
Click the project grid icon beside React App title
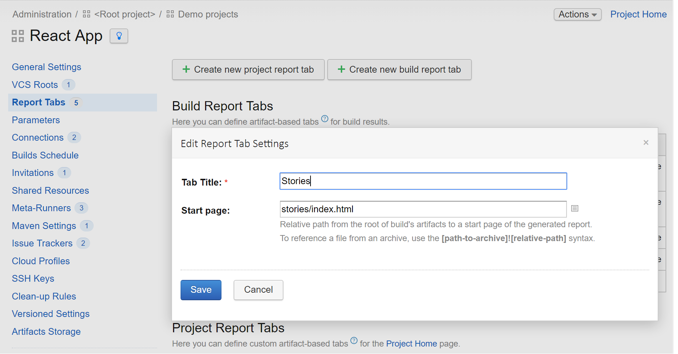[x=18, y=36]
